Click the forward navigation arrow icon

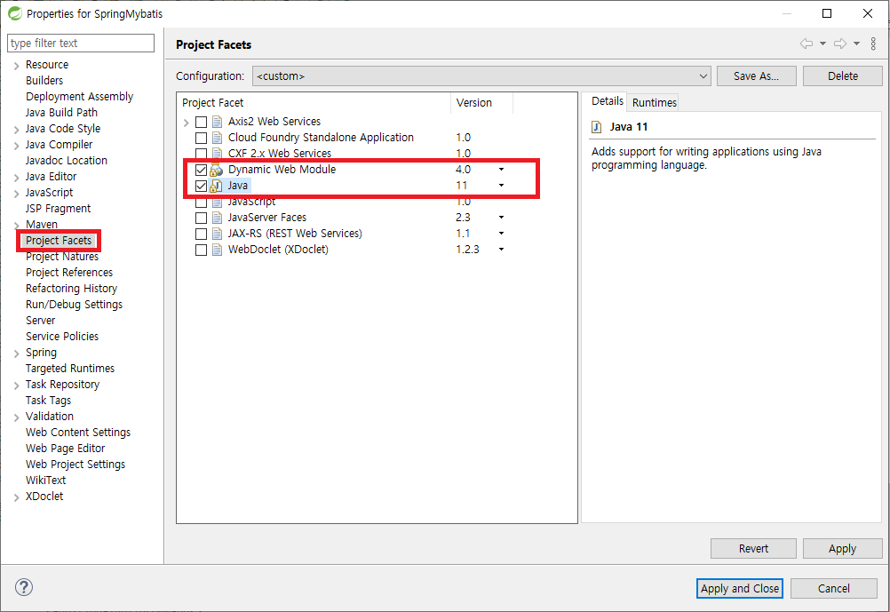tap(840, 44)
